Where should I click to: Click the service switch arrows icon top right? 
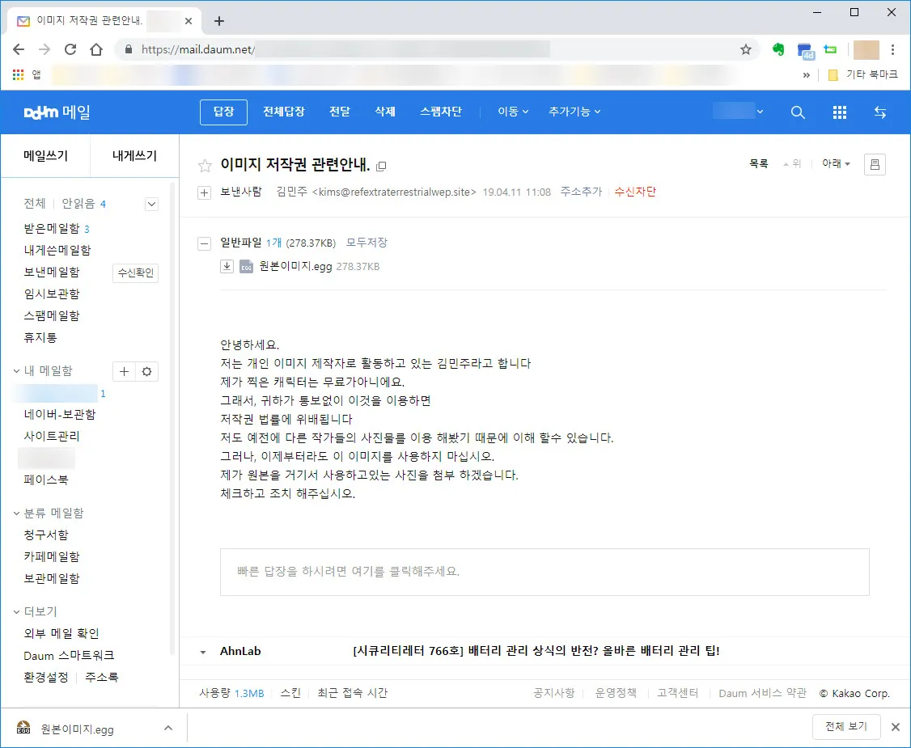click(x=880, y=112)
